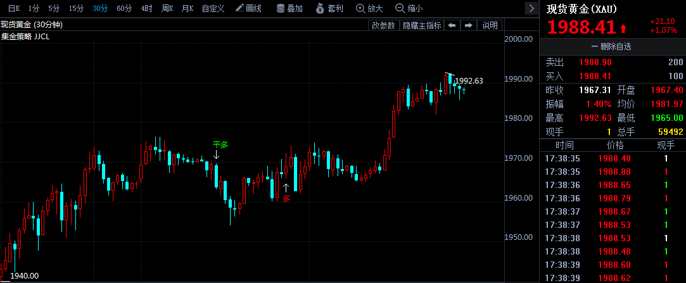Click the 昨收 value 1967.31
This screenshot has width=686, height=283.
pos(595,91)
